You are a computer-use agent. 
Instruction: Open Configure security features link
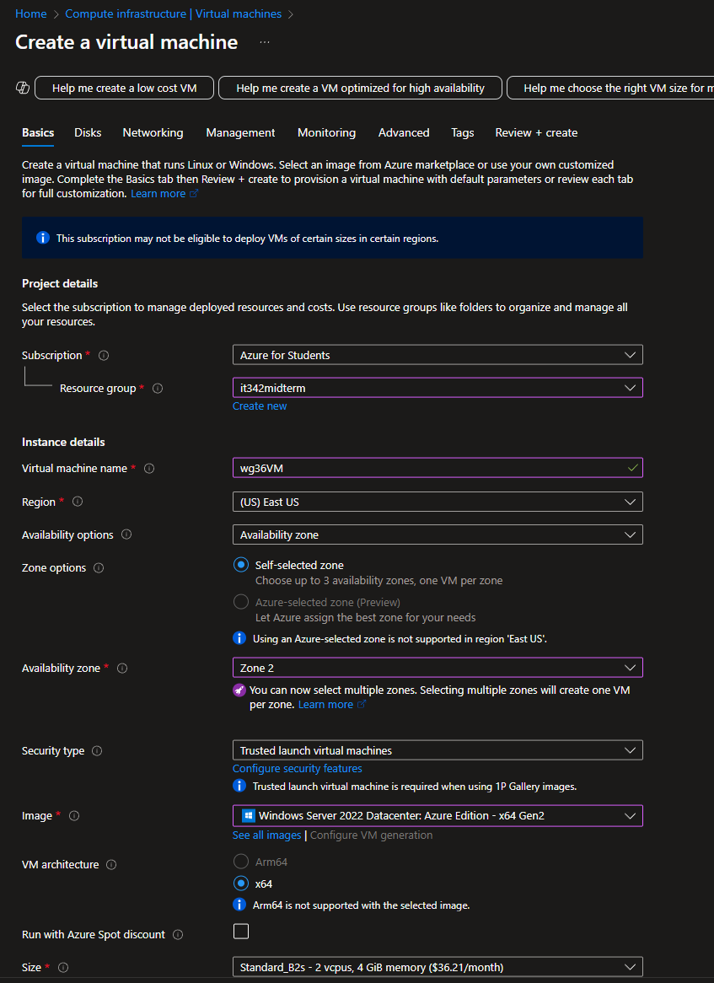(297, 769)
